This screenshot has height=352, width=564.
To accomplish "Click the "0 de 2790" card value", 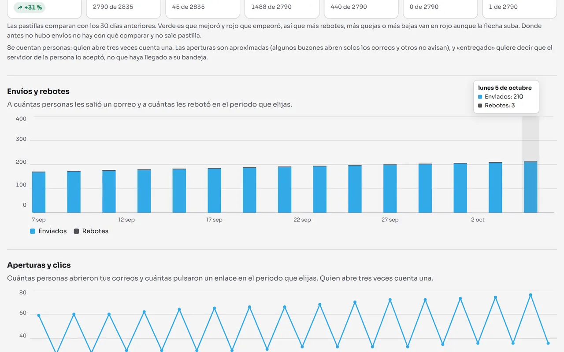I will coord(424,7).
